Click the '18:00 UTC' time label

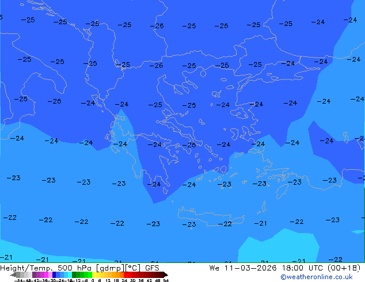[x=302, y=268]
